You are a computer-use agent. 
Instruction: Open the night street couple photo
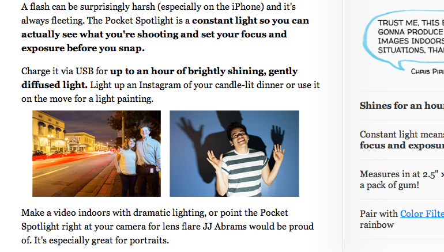96,154
